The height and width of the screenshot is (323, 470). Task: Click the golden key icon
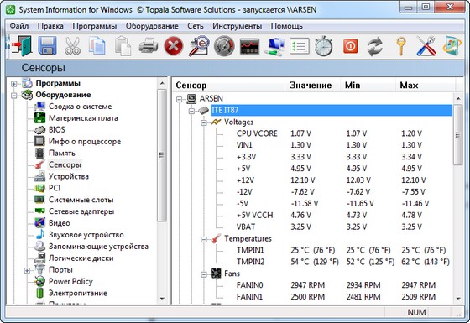tap(401, 46)
